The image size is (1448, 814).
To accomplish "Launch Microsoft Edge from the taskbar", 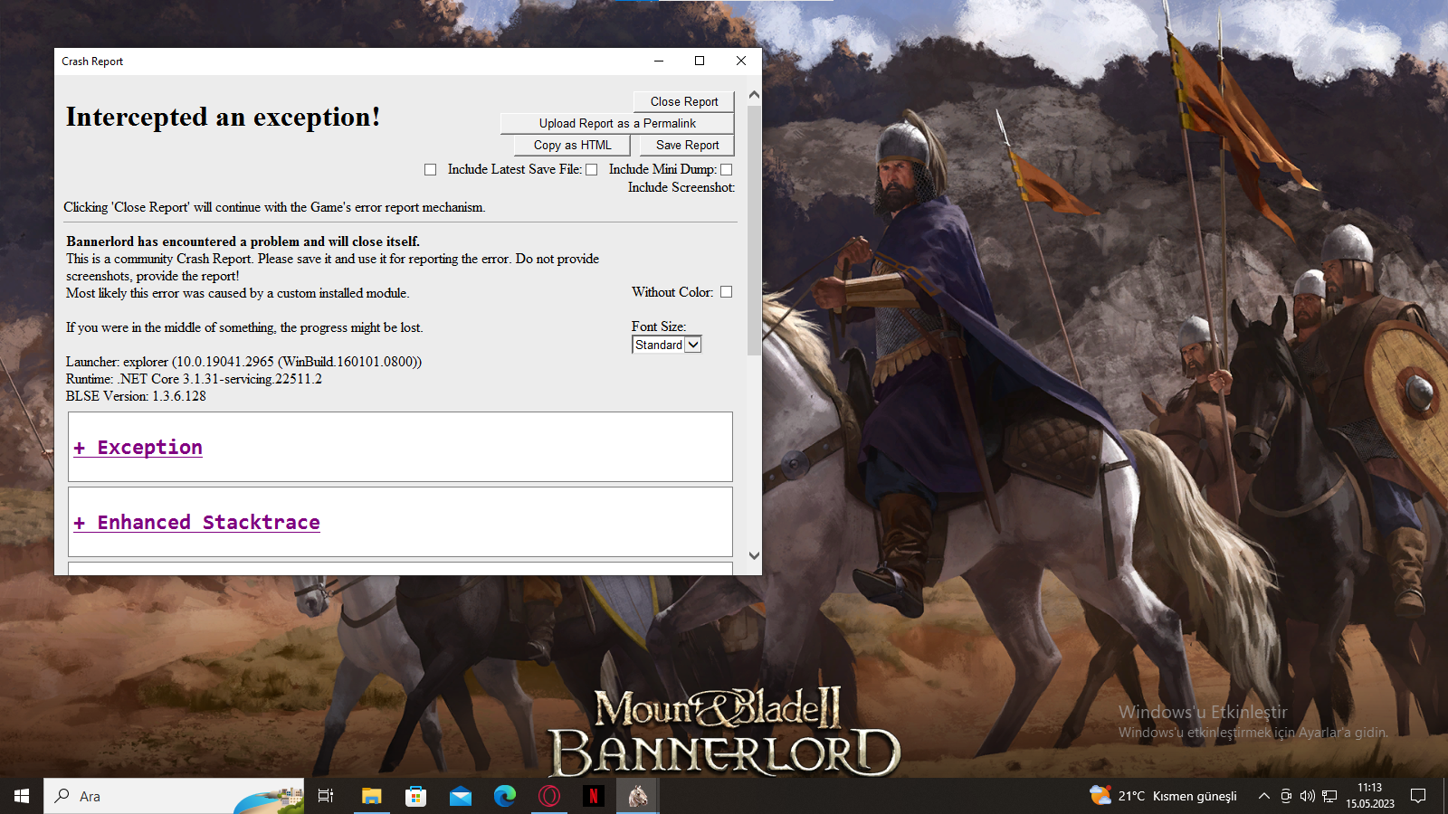I will 504,796.
